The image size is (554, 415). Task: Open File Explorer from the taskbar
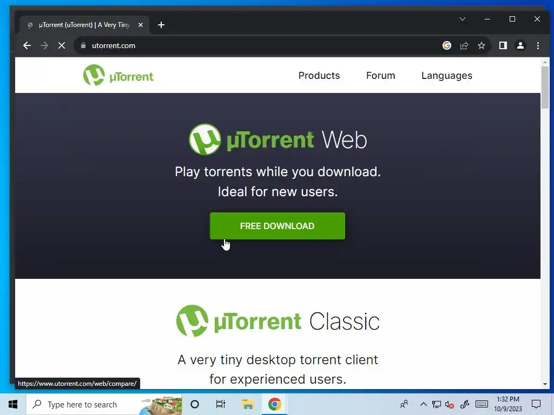pyautogui.click(x=248, y=404)
